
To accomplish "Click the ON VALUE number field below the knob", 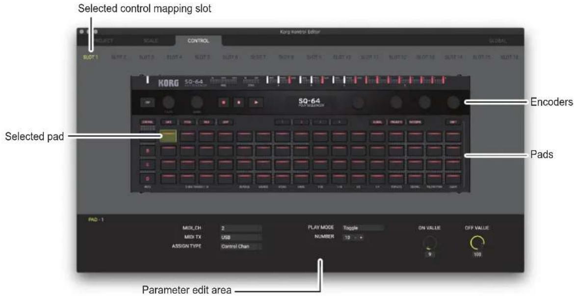I will (429, 254).
